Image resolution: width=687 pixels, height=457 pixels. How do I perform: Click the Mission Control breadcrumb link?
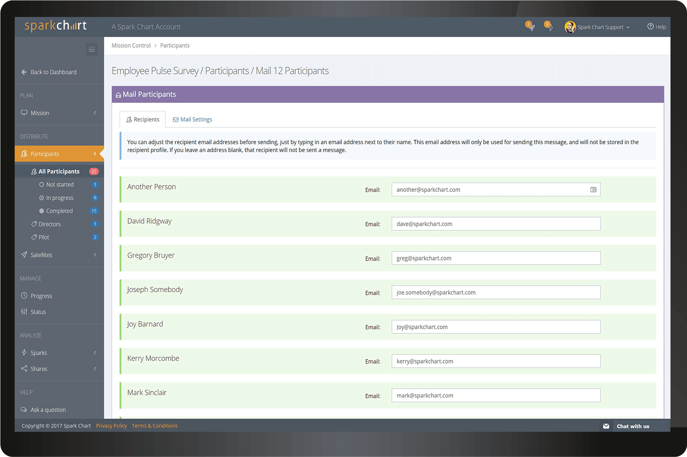point(131,45)
